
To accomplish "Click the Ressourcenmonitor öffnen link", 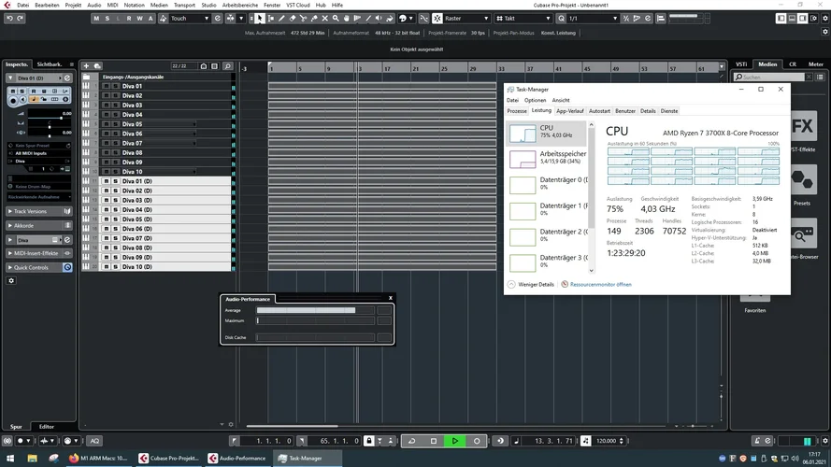I will (x=600, y=284).
